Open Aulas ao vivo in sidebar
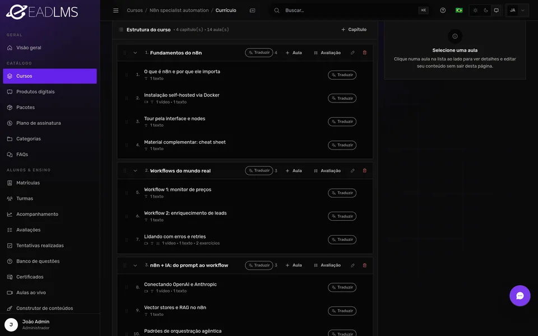Viewport: 538px width, 336px height. click(x=50, y=292)
